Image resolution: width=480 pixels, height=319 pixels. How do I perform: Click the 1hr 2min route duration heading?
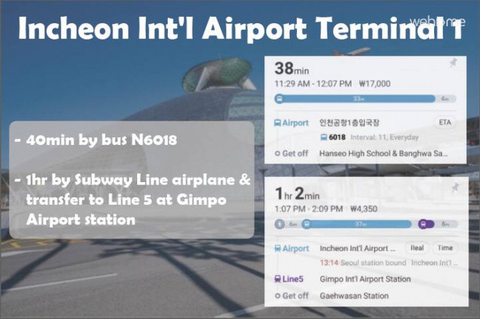click(299, 194)
